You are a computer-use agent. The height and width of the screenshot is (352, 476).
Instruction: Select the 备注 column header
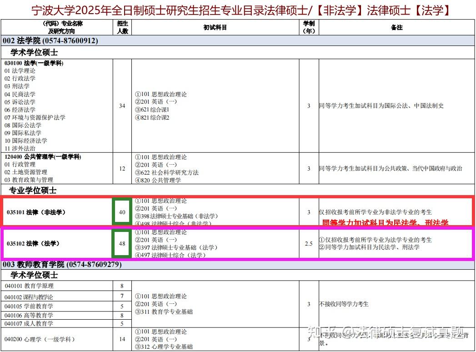pos(397,27)
